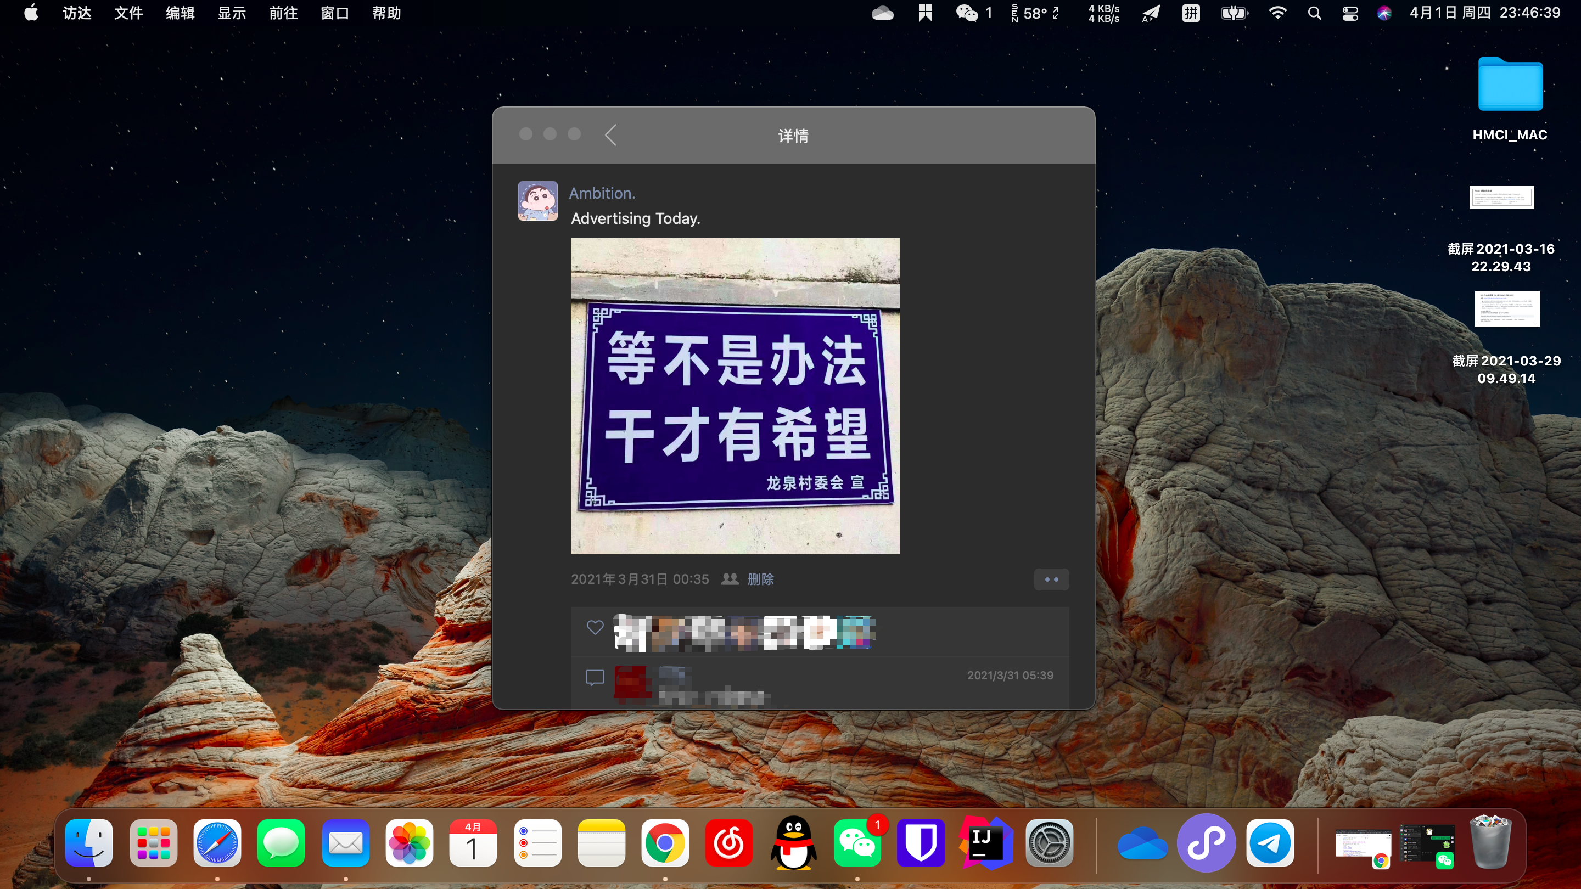The image size is (1581, 889).
Task: Open Bitwarden from the Dock
Action: (x=921, y=842)
